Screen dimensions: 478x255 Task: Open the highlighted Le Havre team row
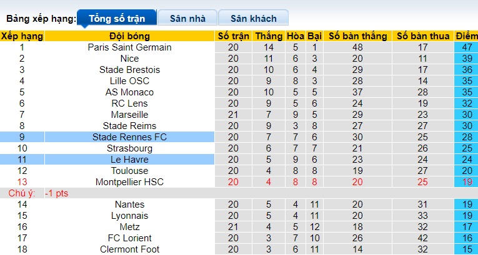point(129,160)
